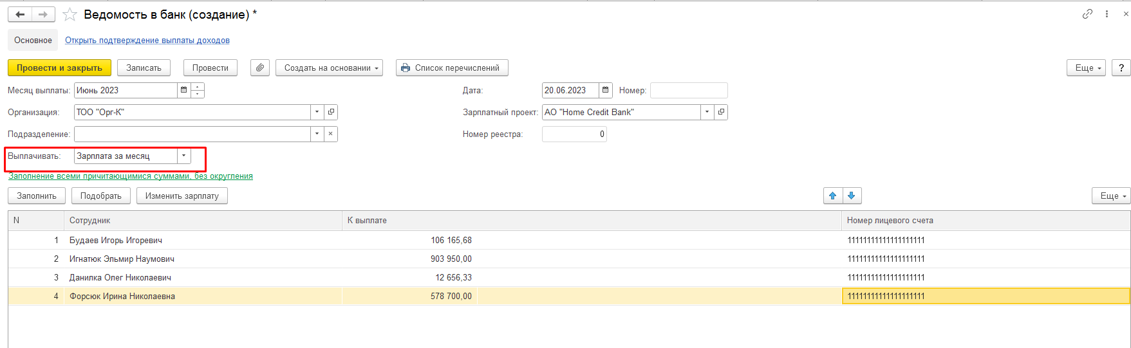Open calendar picker for Дата field
Screen dimensions: 1131x348
tap(605, 90)
